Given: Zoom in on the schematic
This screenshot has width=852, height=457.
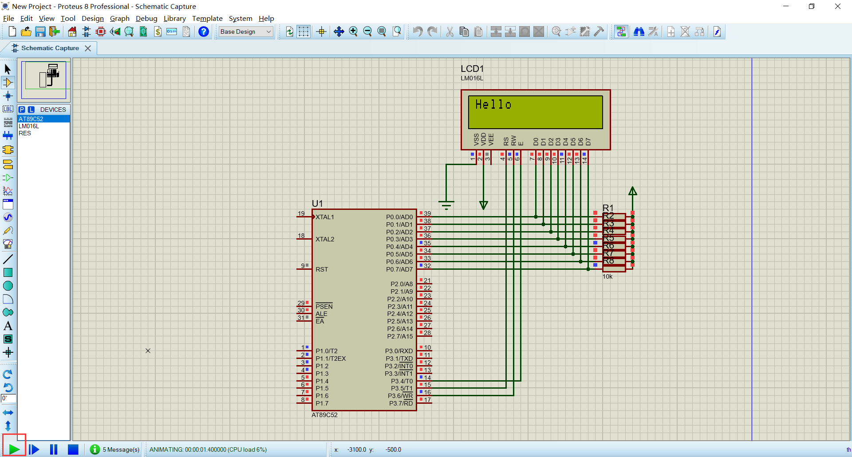Looking at the screenshot, I should [353, 32].
